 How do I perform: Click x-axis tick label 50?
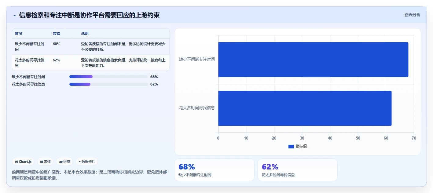click(358, 138)
